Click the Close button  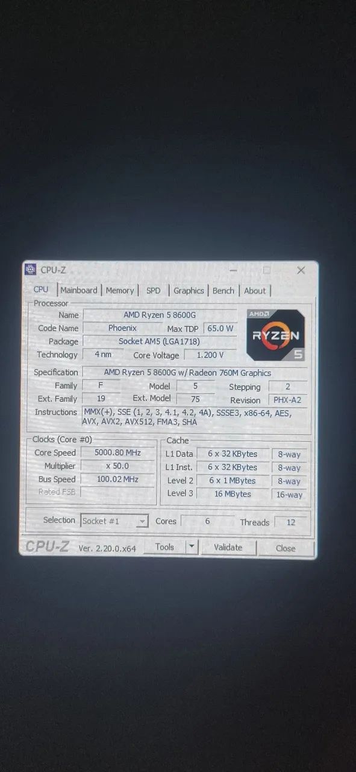pos(286,548)
